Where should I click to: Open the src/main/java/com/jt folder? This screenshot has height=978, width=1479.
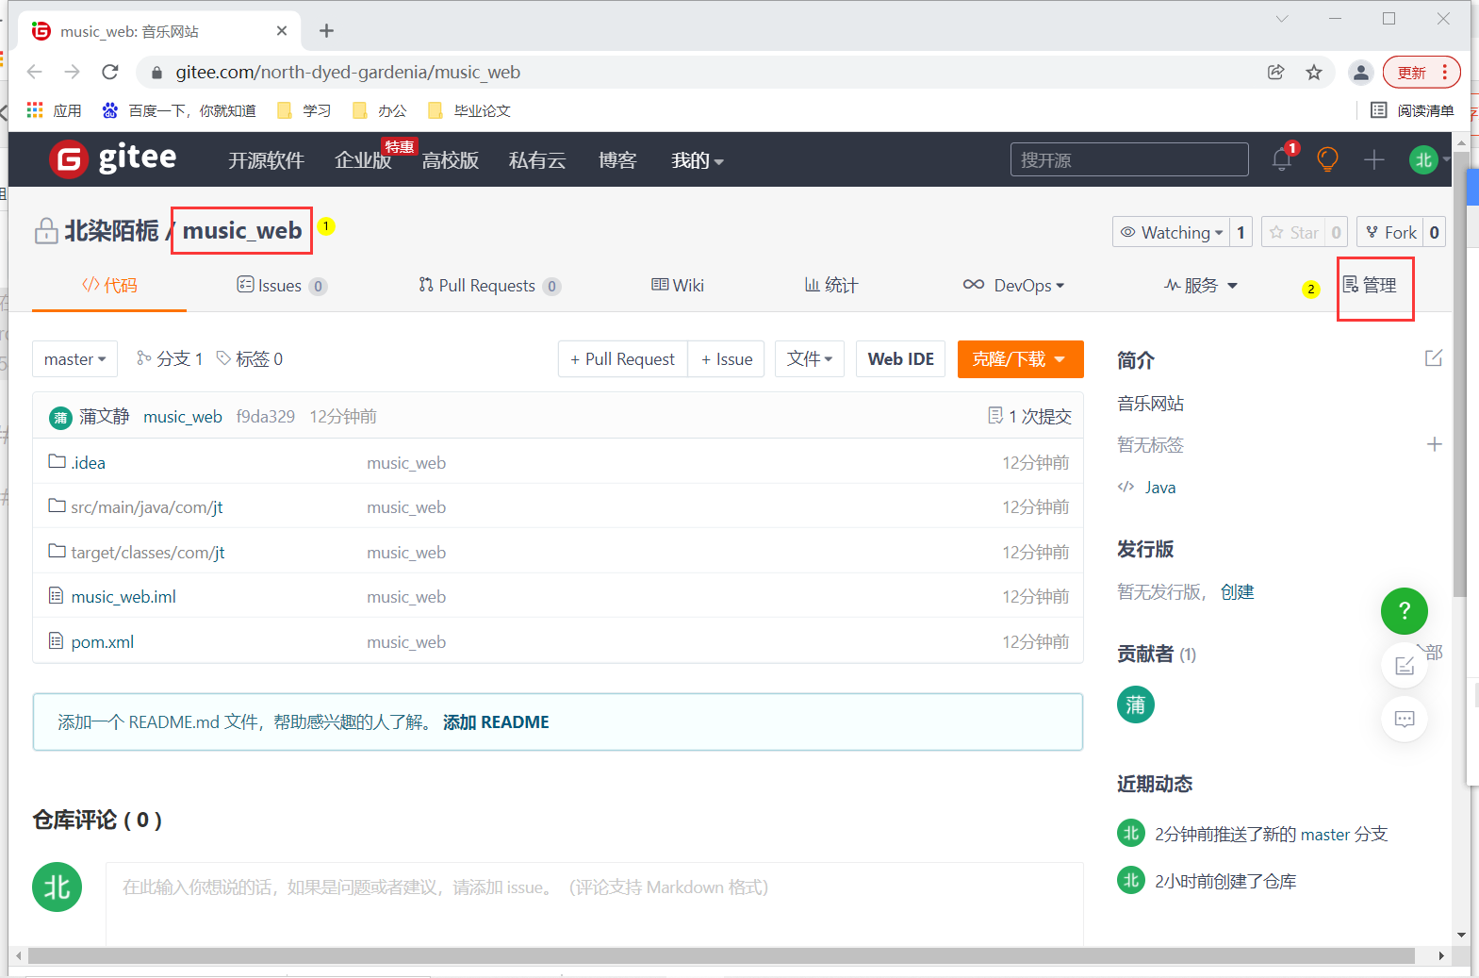[146, 507]
